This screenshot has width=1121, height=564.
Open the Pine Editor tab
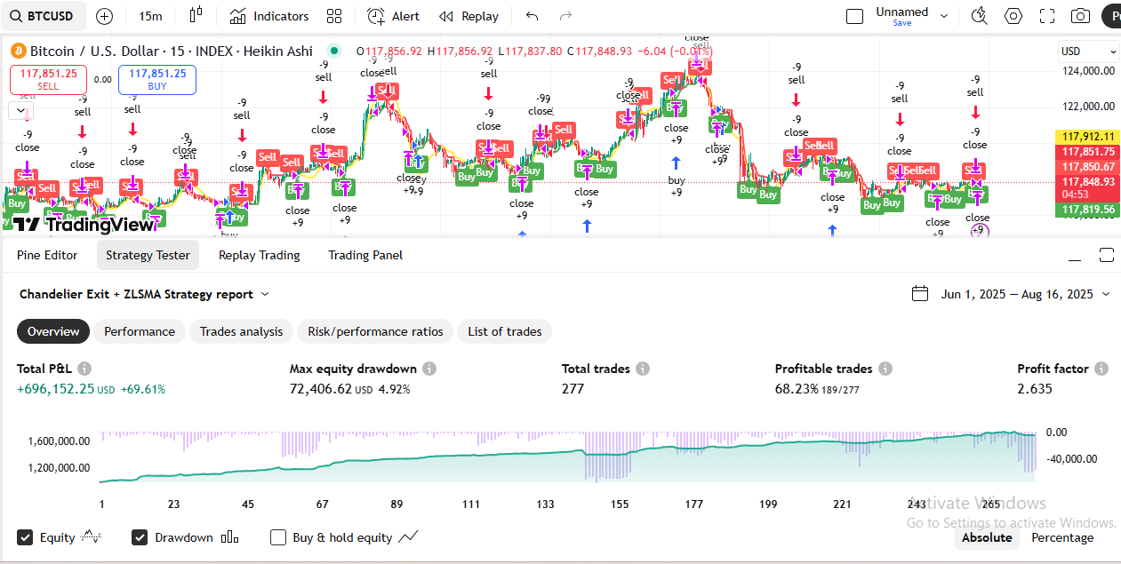(47, 255)
